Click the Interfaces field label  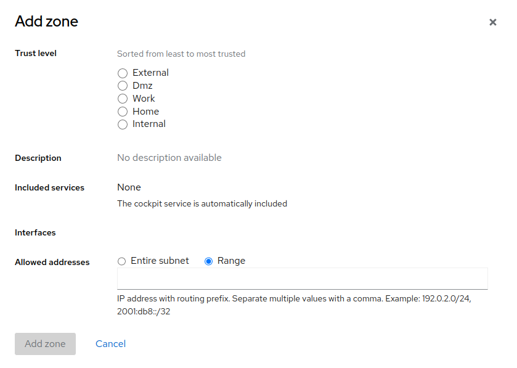(35, 233)
